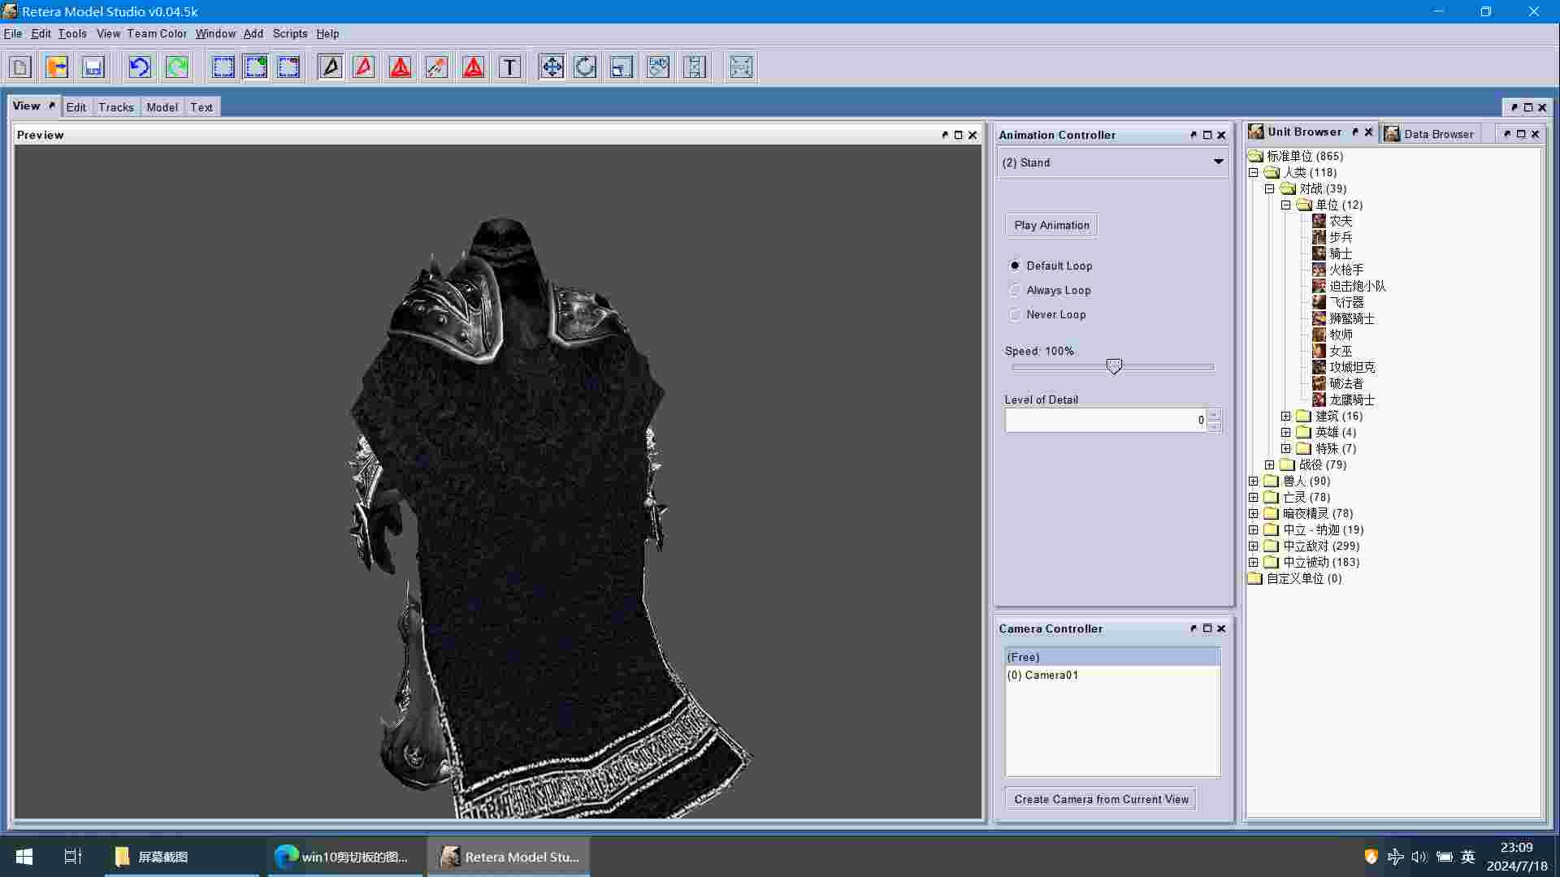Screen dimensions: 1560x877
Task: Collapse the 人类 (118) tree node
Action: pyautogui.click(x=1254, y=172)
